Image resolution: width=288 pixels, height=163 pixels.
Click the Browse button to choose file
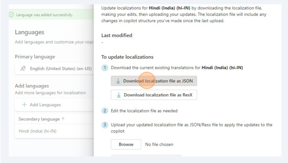pos(126,144)
